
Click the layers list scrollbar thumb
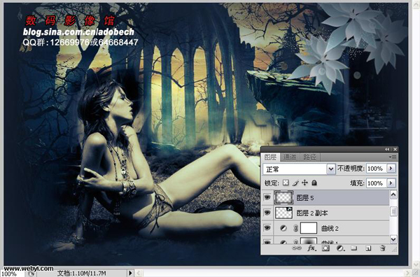pyautogui.click(x=393, y=212)
